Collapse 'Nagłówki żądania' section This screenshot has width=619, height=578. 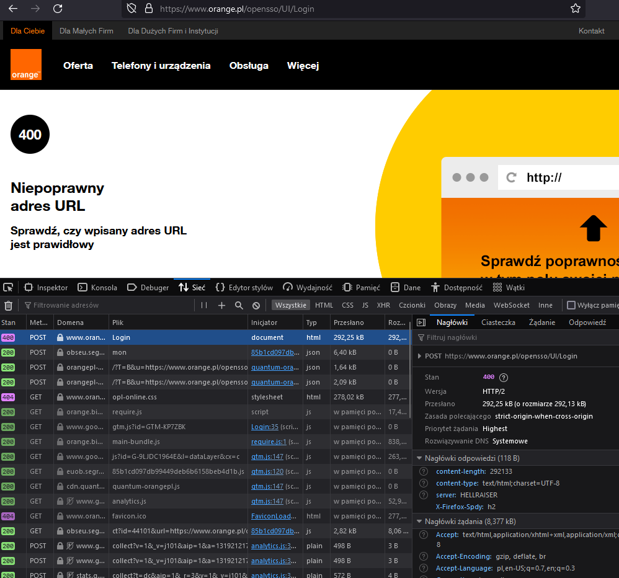[419, 522]
